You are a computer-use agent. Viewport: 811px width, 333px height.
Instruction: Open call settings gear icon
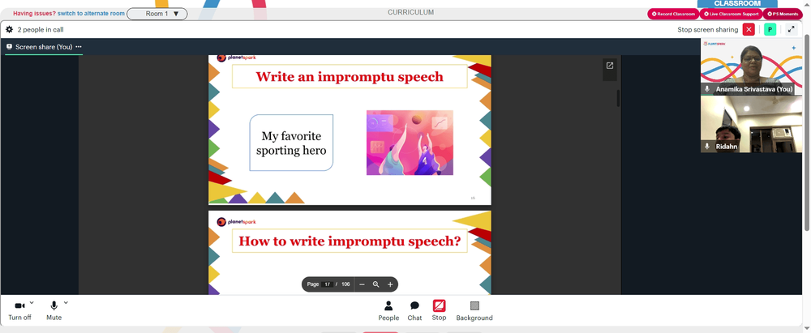(x=9, y=29)
